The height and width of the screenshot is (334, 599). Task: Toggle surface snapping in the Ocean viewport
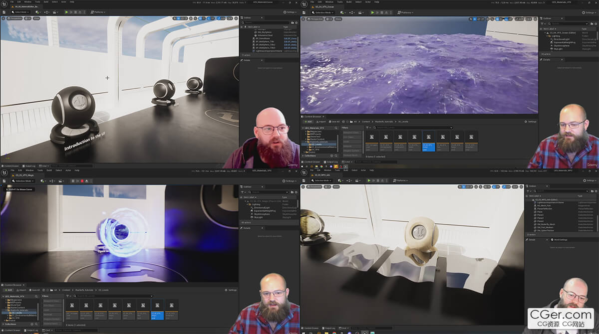click(492, 19)
